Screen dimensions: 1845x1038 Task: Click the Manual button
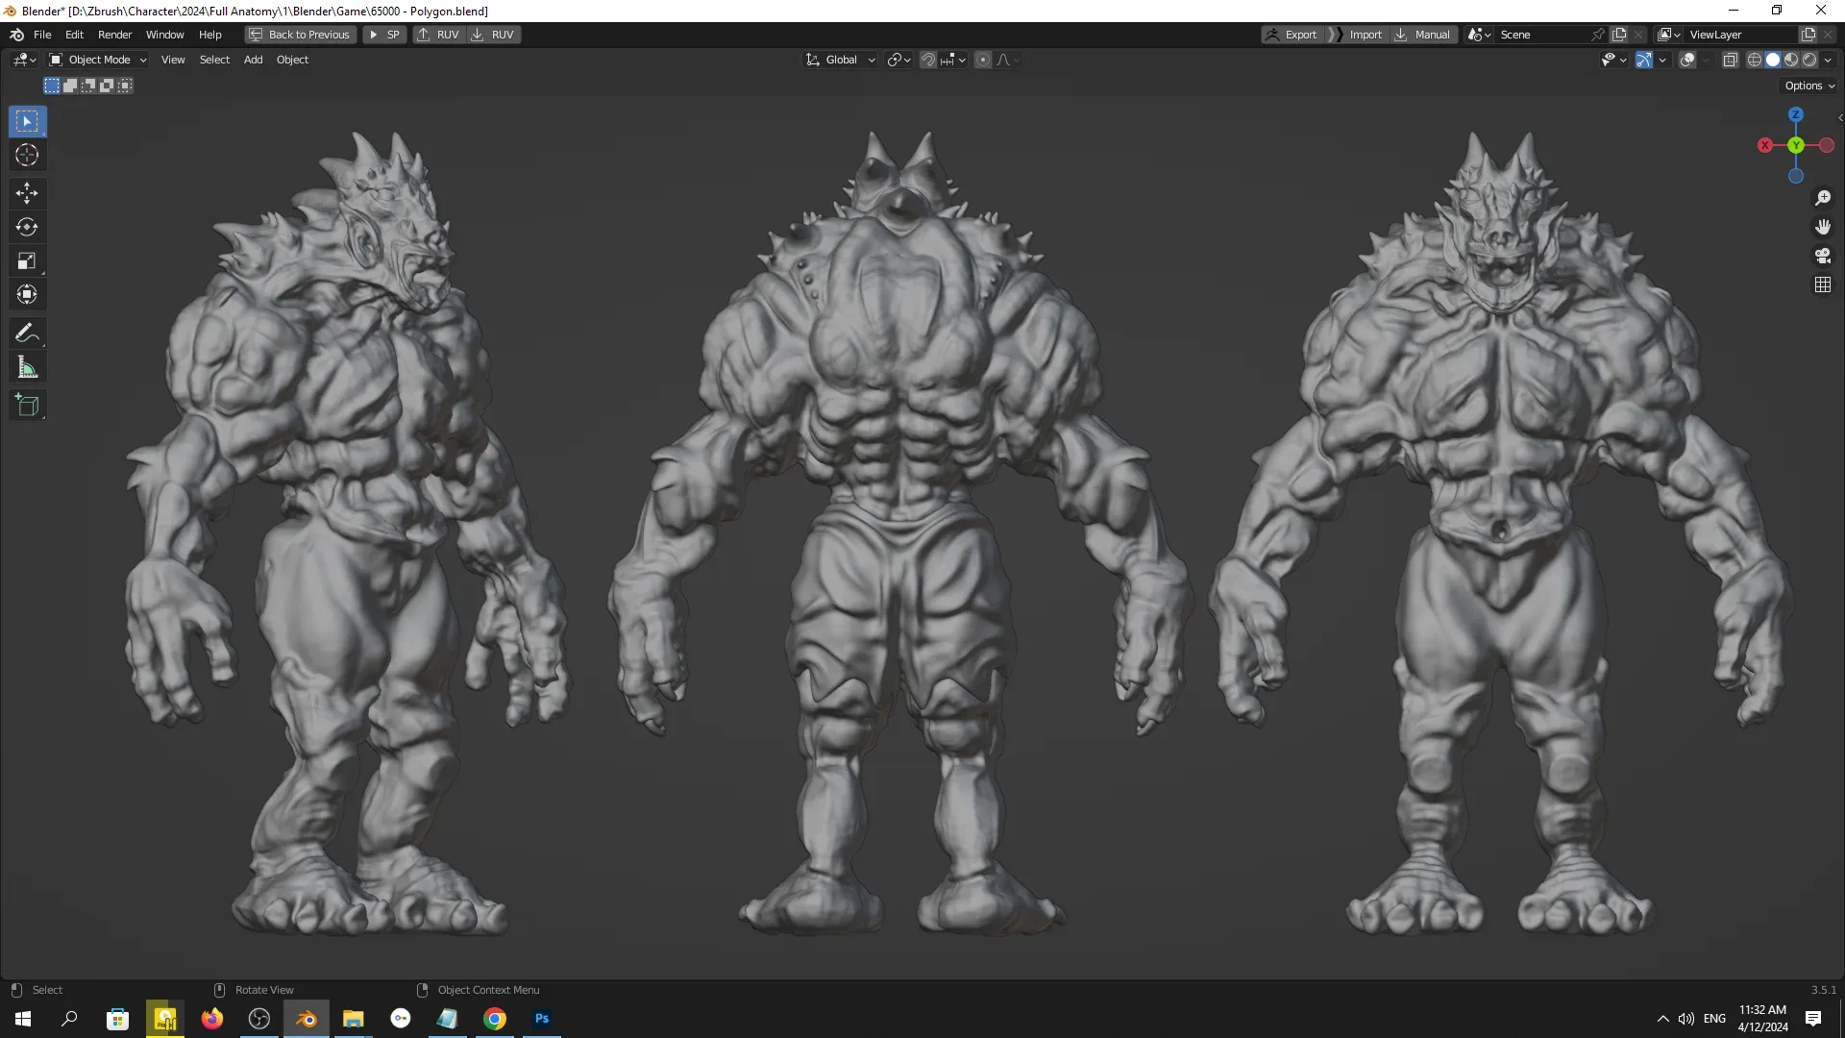pos(1422,35)
